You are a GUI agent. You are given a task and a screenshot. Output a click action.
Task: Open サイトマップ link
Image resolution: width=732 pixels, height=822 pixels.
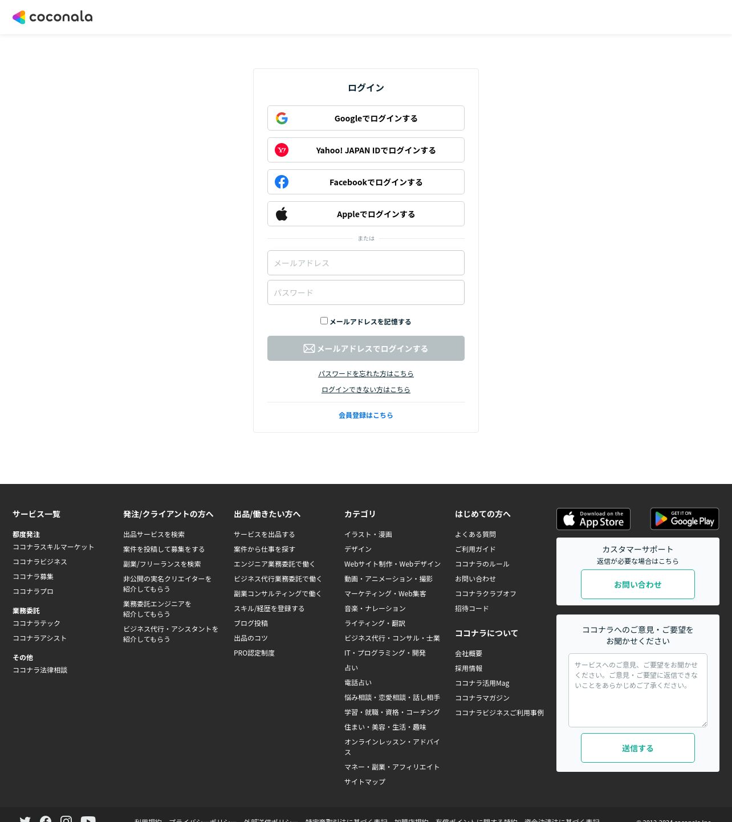point(365,782)
